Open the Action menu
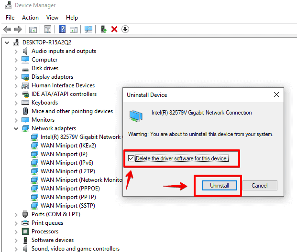 [x=30, y=18]
